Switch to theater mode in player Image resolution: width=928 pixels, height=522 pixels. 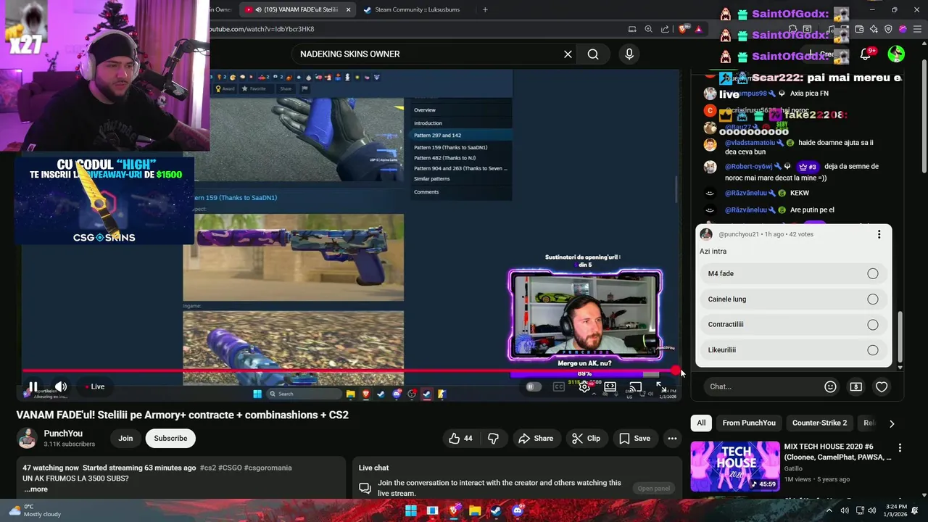pos(610,386)
